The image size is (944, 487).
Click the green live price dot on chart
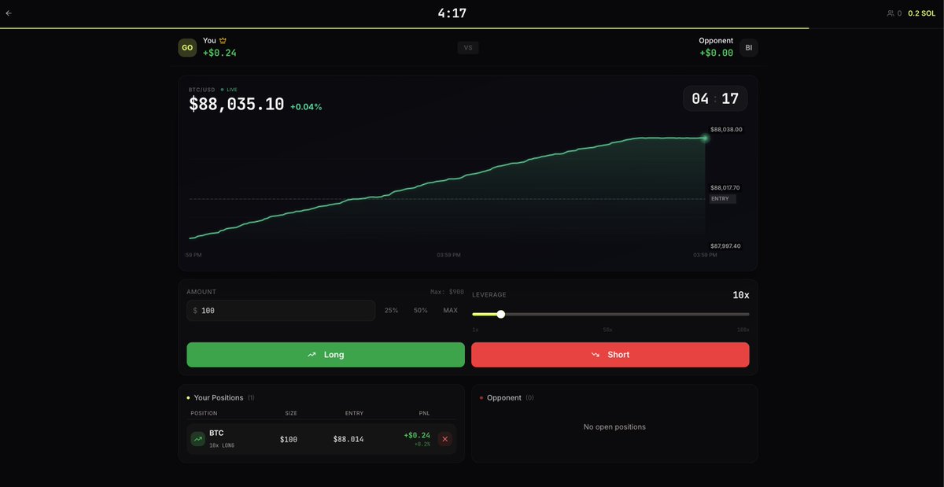pyautogui.click(x=704, y=138)
